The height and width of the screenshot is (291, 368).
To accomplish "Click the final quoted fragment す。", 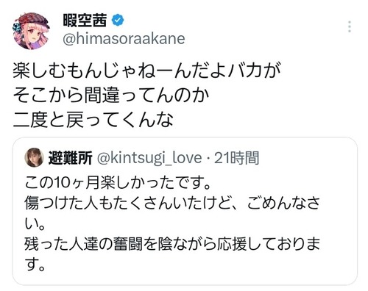I will (x=35, y=265).
